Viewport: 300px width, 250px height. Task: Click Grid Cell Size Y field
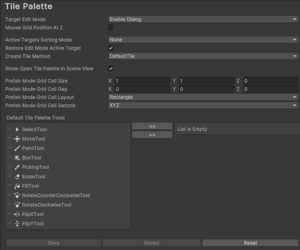207,81
